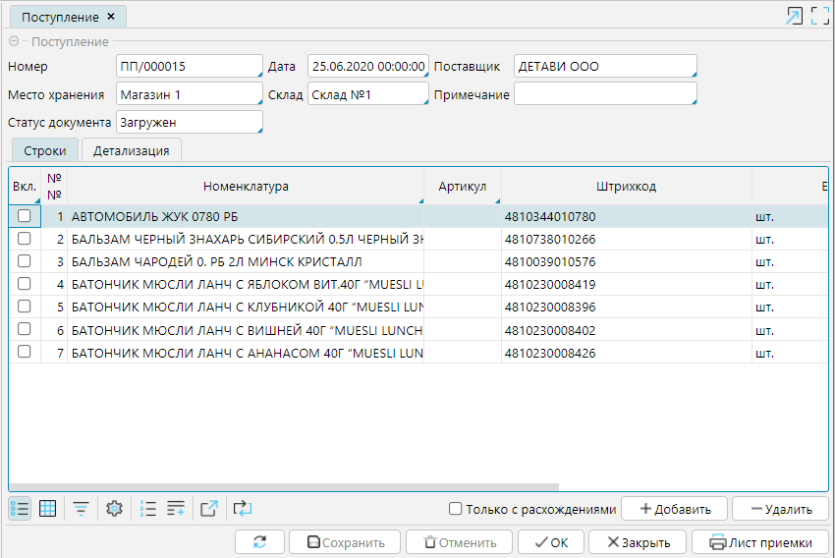Click the Добавить button
The width and height of the screenshot is (835, 558).
674,509
